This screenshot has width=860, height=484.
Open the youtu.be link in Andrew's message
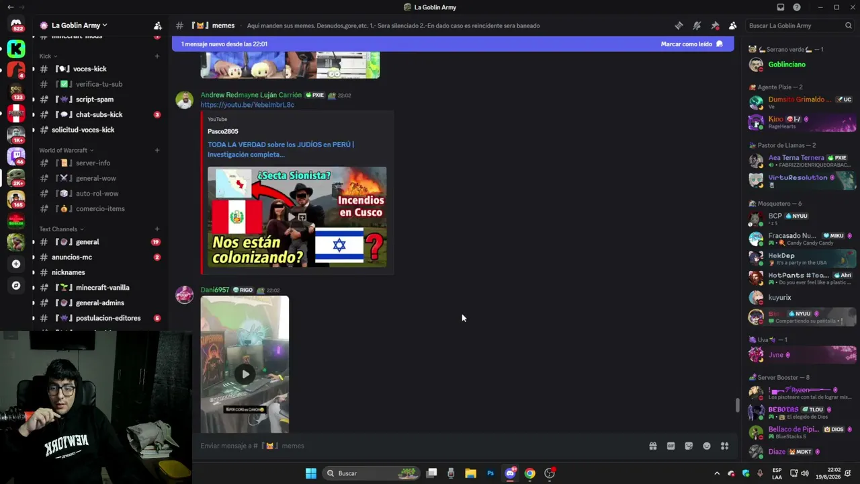[247, 105]
